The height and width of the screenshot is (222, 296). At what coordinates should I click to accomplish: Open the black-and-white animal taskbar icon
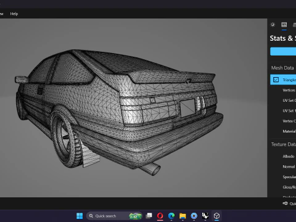coord(205,216)
